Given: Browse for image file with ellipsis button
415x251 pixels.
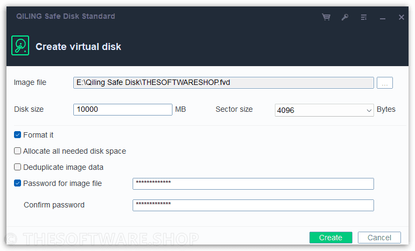Looking at the screenshot, I should click(385, 83).
